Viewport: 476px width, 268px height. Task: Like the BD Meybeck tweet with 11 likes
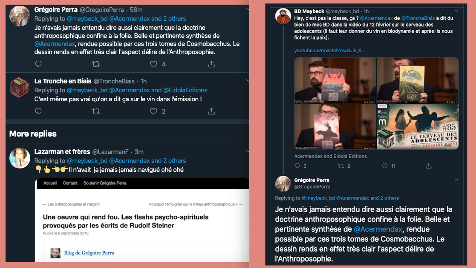tap(385, 166)
